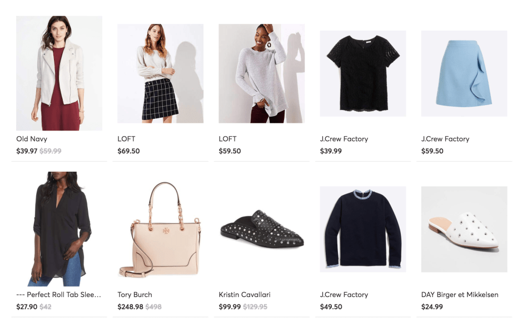522x336 pixels.
Task: Click the black roll tab sleeve tunic photo
Action: [x=59, y=229]
